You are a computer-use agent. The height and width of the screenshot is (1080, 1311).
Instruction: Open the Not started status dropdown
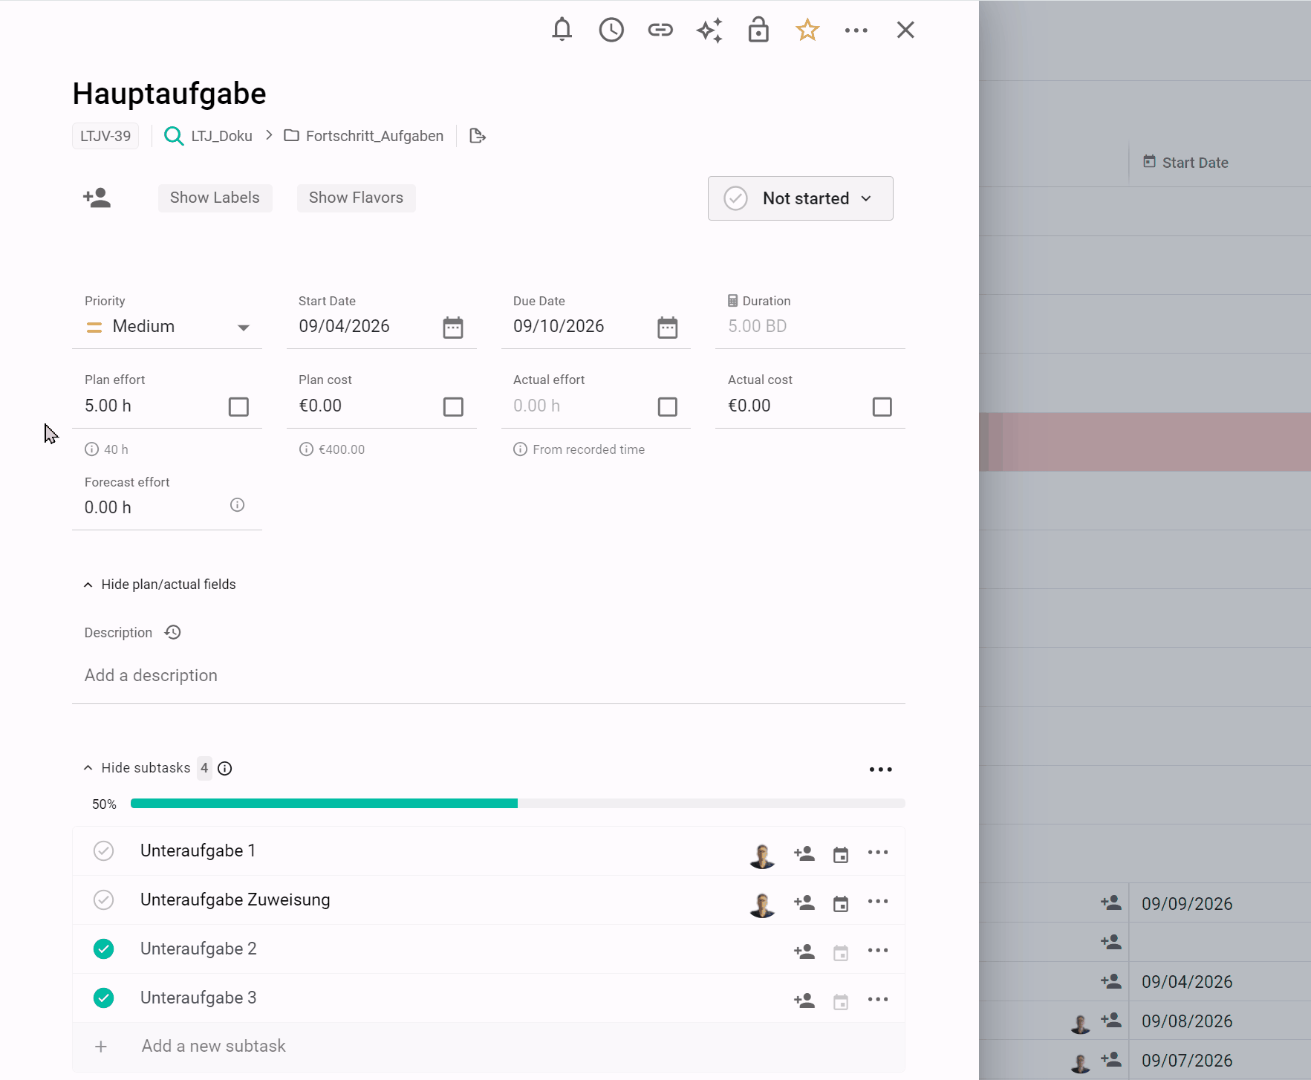coord(801,198)
